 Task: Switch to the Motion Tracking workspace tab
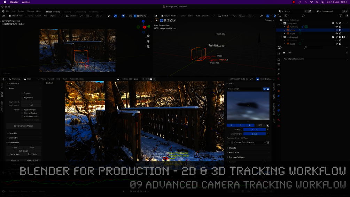click(x=53, y=12)
